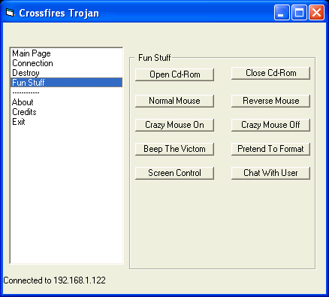329x297 pixels.
Task: Open the Screen Control button
Action: point(174,173)
